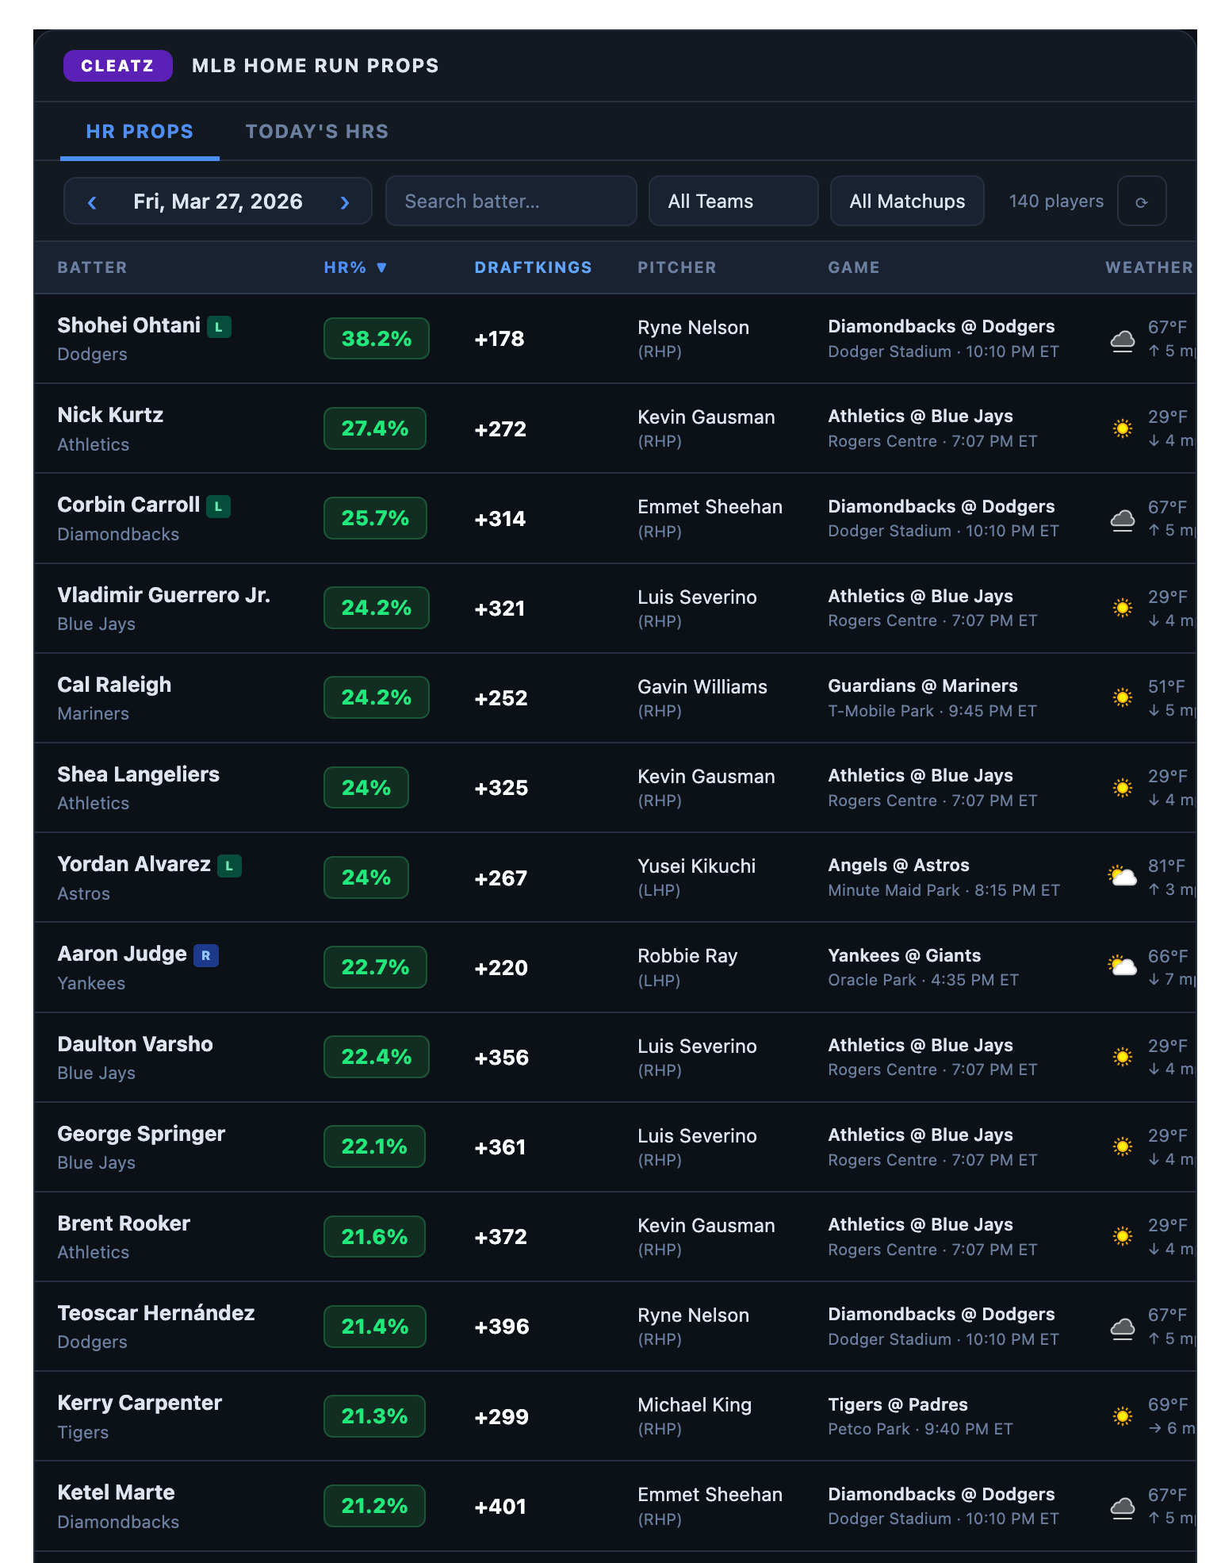Sort by the PITCHER column header
The width and height of the screenshot is (1221, 1563).
(677, 267)
